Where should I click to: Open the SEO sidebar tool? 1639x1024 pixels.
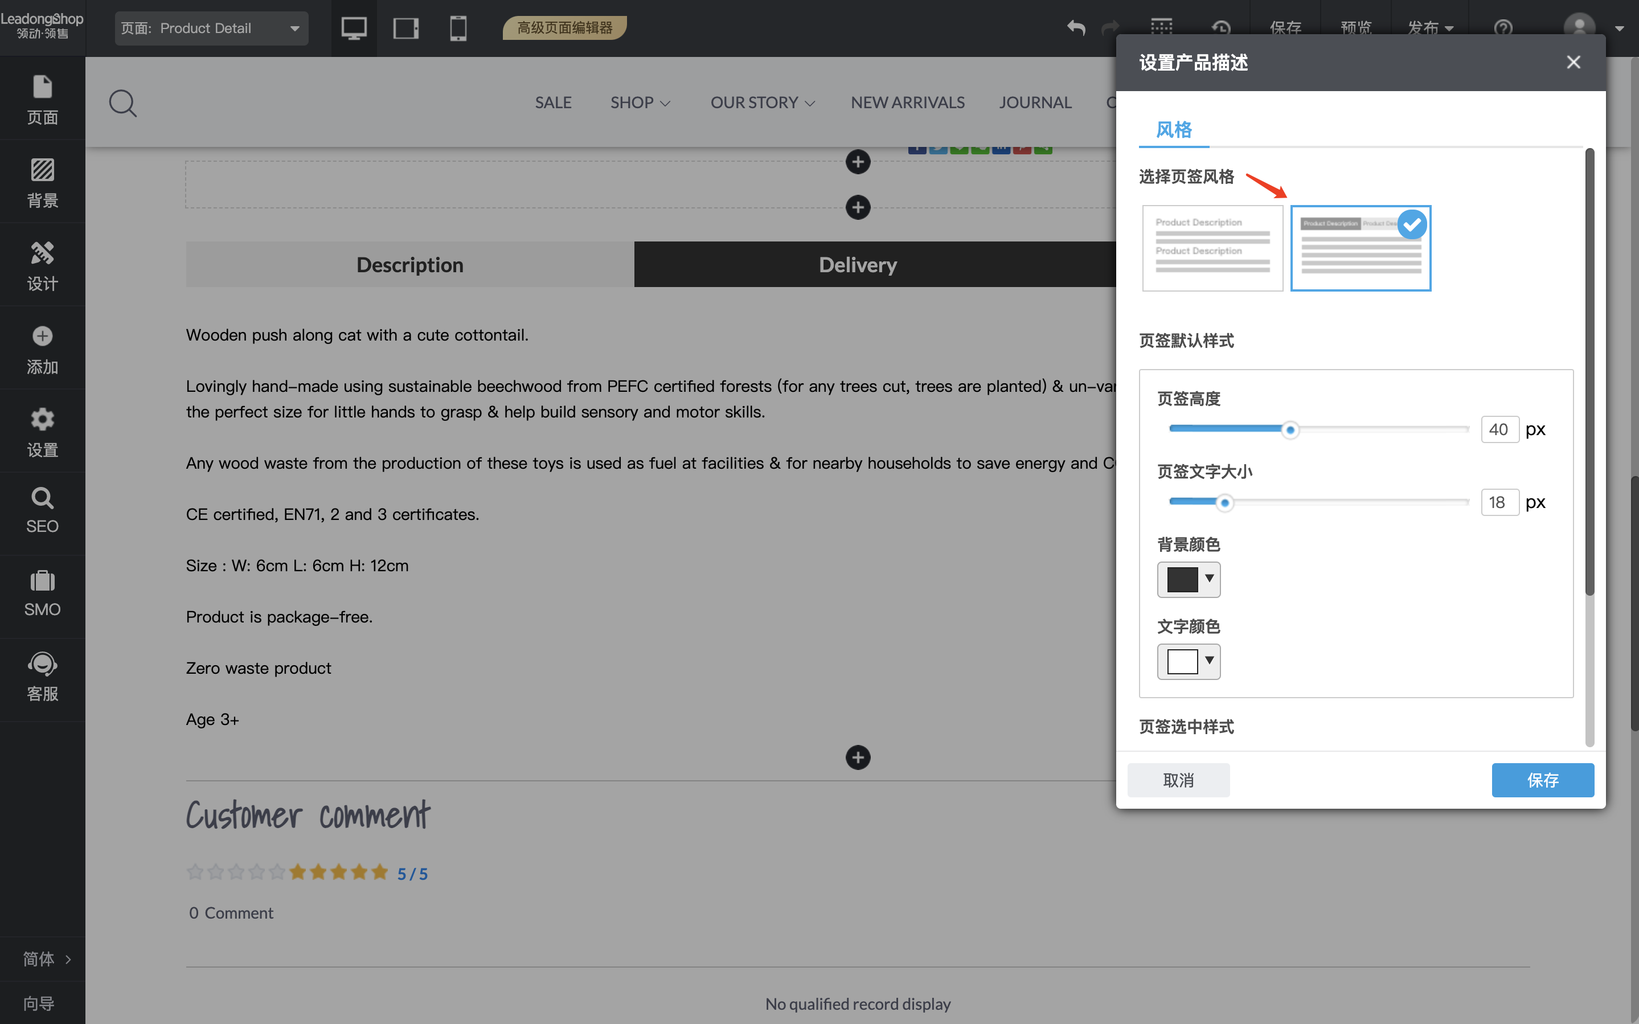point(42,511)
